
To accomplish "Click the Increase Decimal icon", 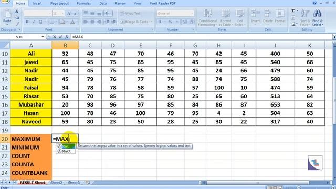I will 184,22.
